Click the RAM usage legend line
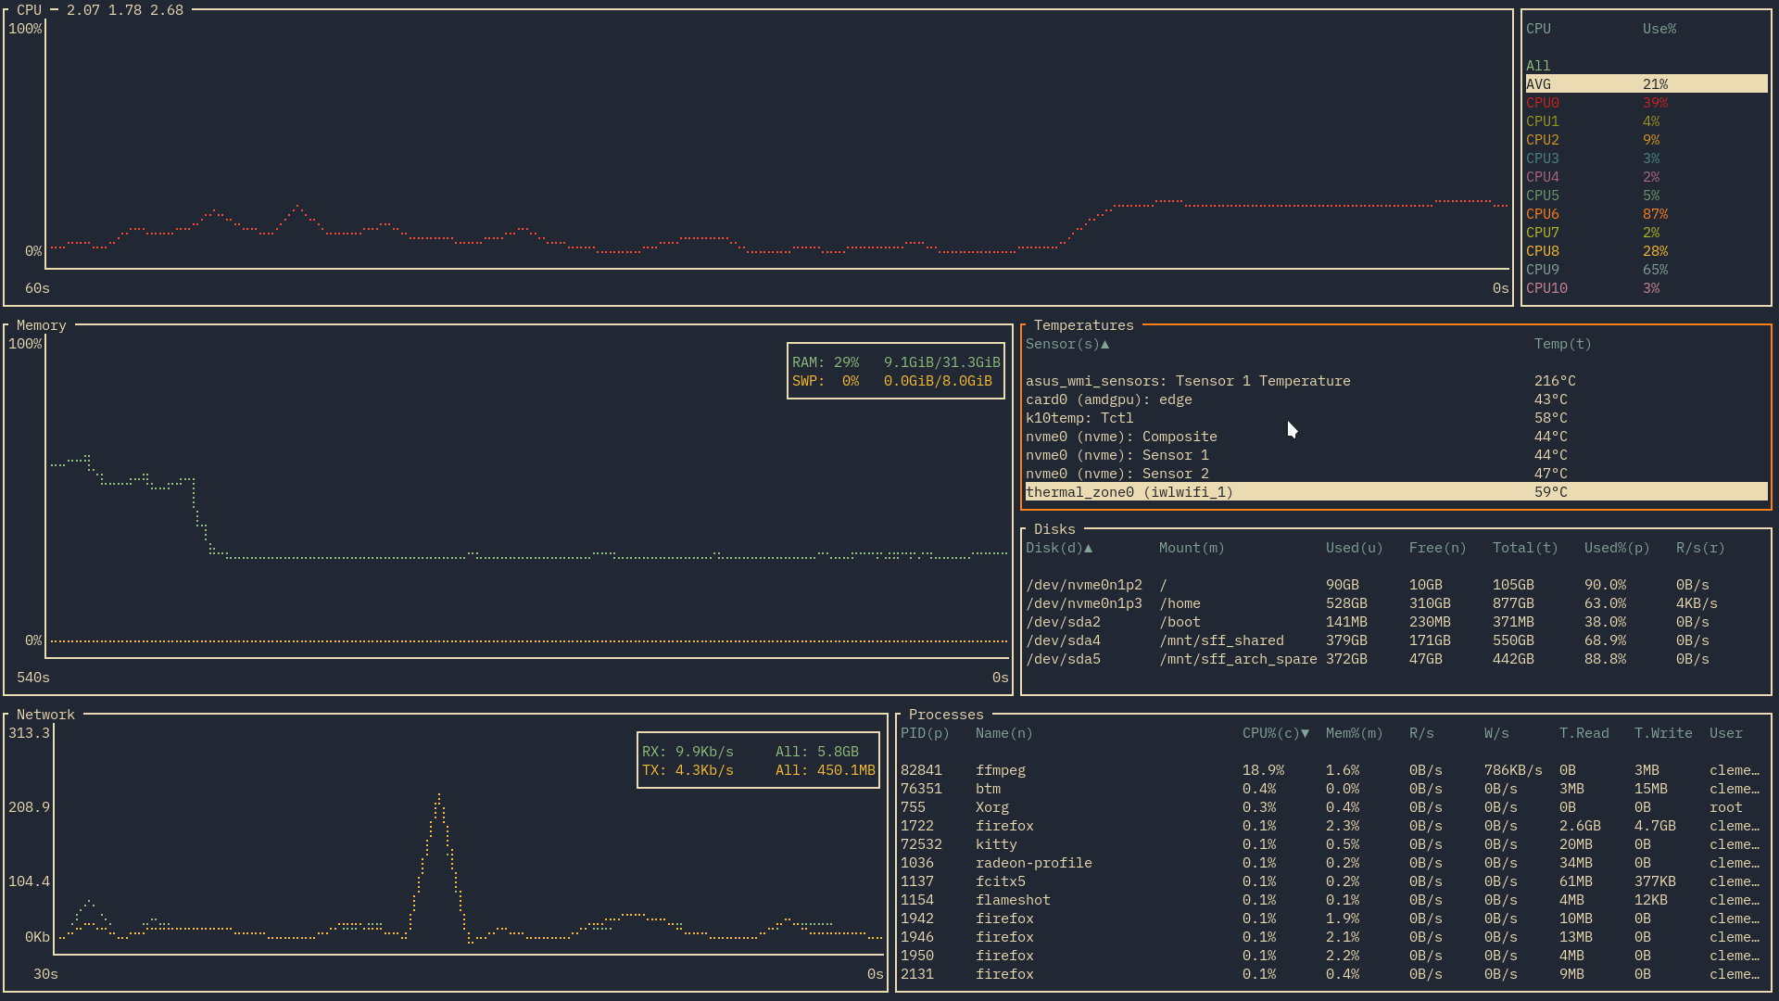Screen dimensions: 1779x1001 tap(896, 362)
